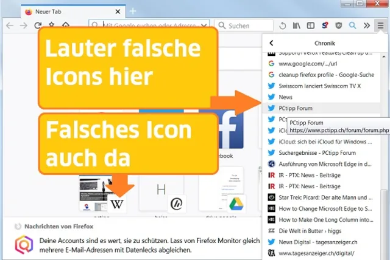
Task: Click the Nachrichten von Firefox heading
Action: pyautogui.click(x=59, y=227)
